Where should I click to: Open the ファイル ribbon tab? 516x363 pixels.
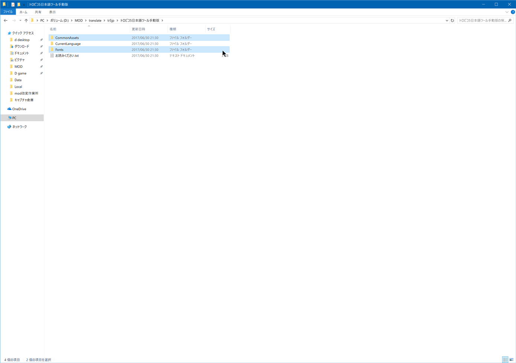pos(8,12)
